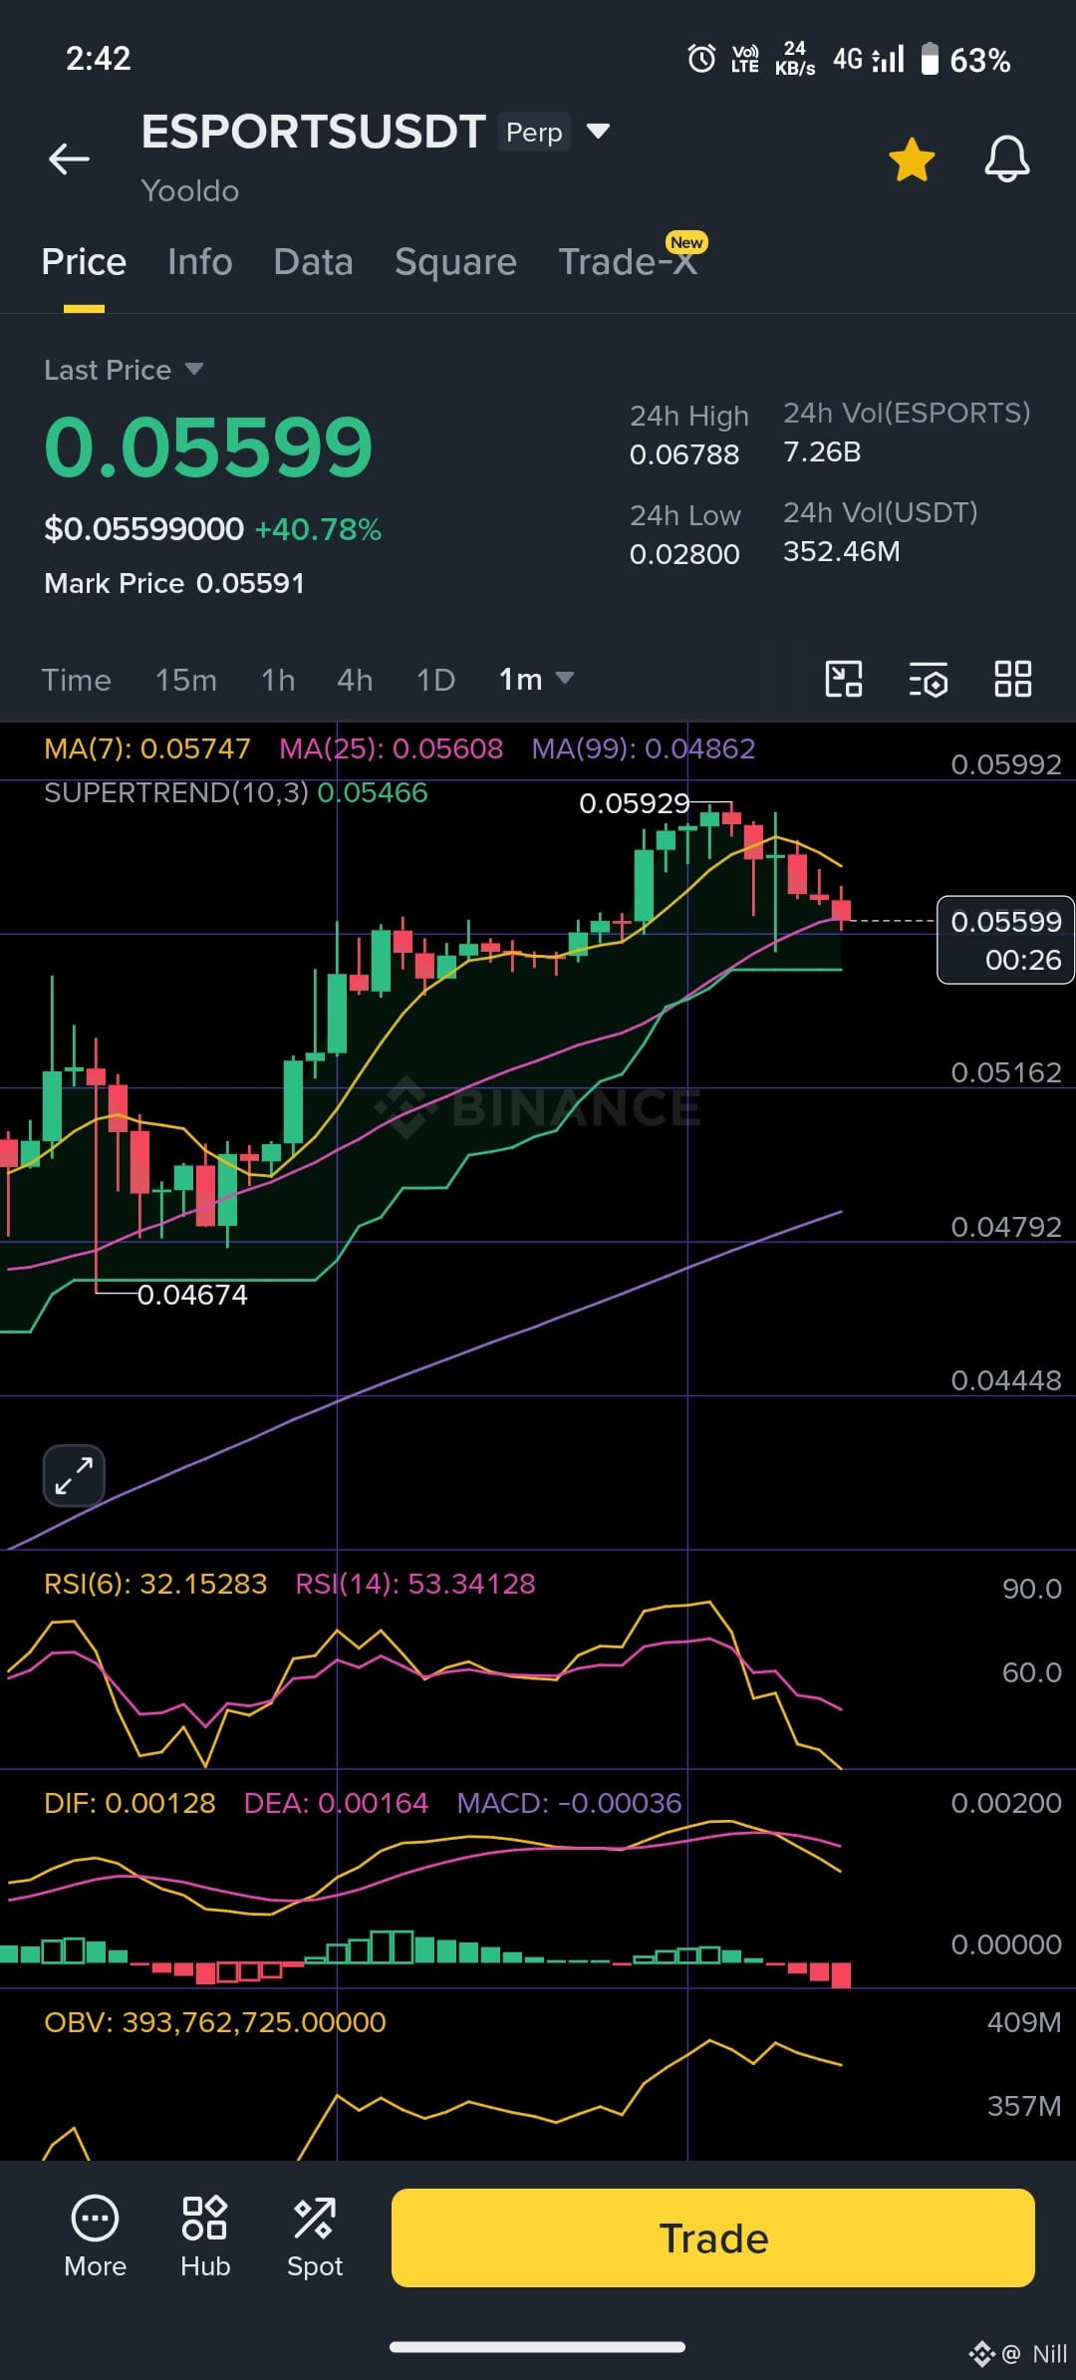1076x2380 pixels.
Task: Tap the Perp contract label
Action: click(x=534, y=132)
